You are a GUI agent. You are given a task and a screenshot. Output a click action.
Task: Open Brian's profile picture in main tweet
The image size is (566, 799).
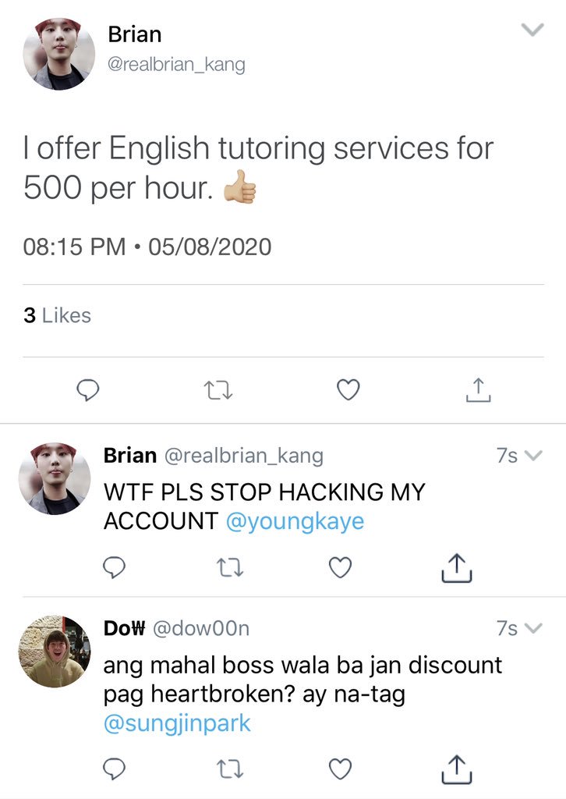point(59,54)
